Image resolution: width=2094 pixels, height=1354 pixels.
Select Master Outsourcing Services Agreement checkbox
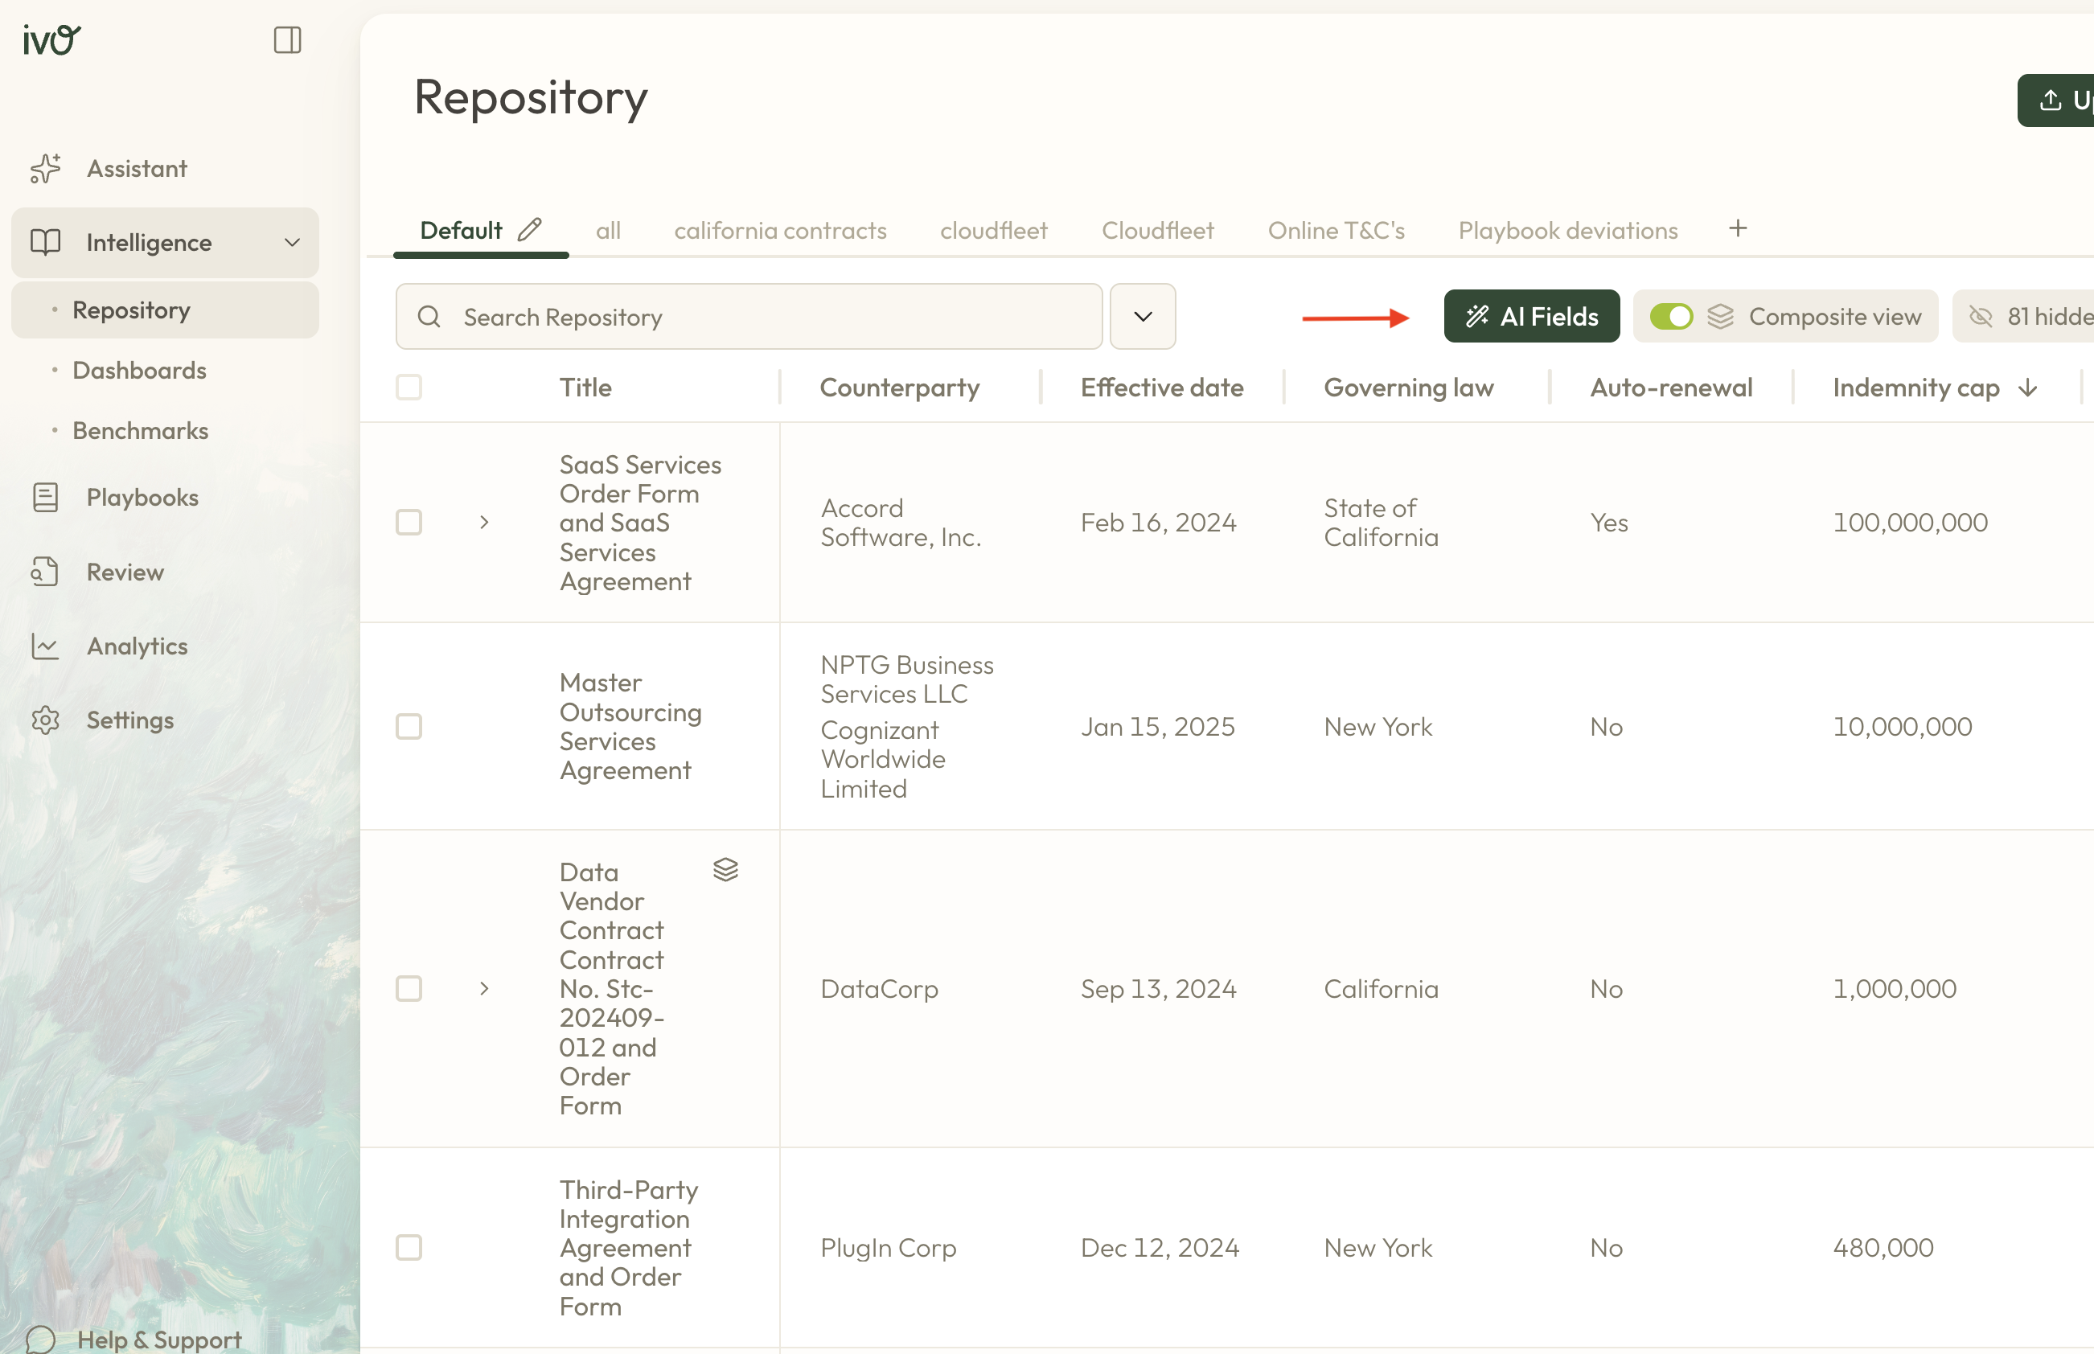pos(409,726)
